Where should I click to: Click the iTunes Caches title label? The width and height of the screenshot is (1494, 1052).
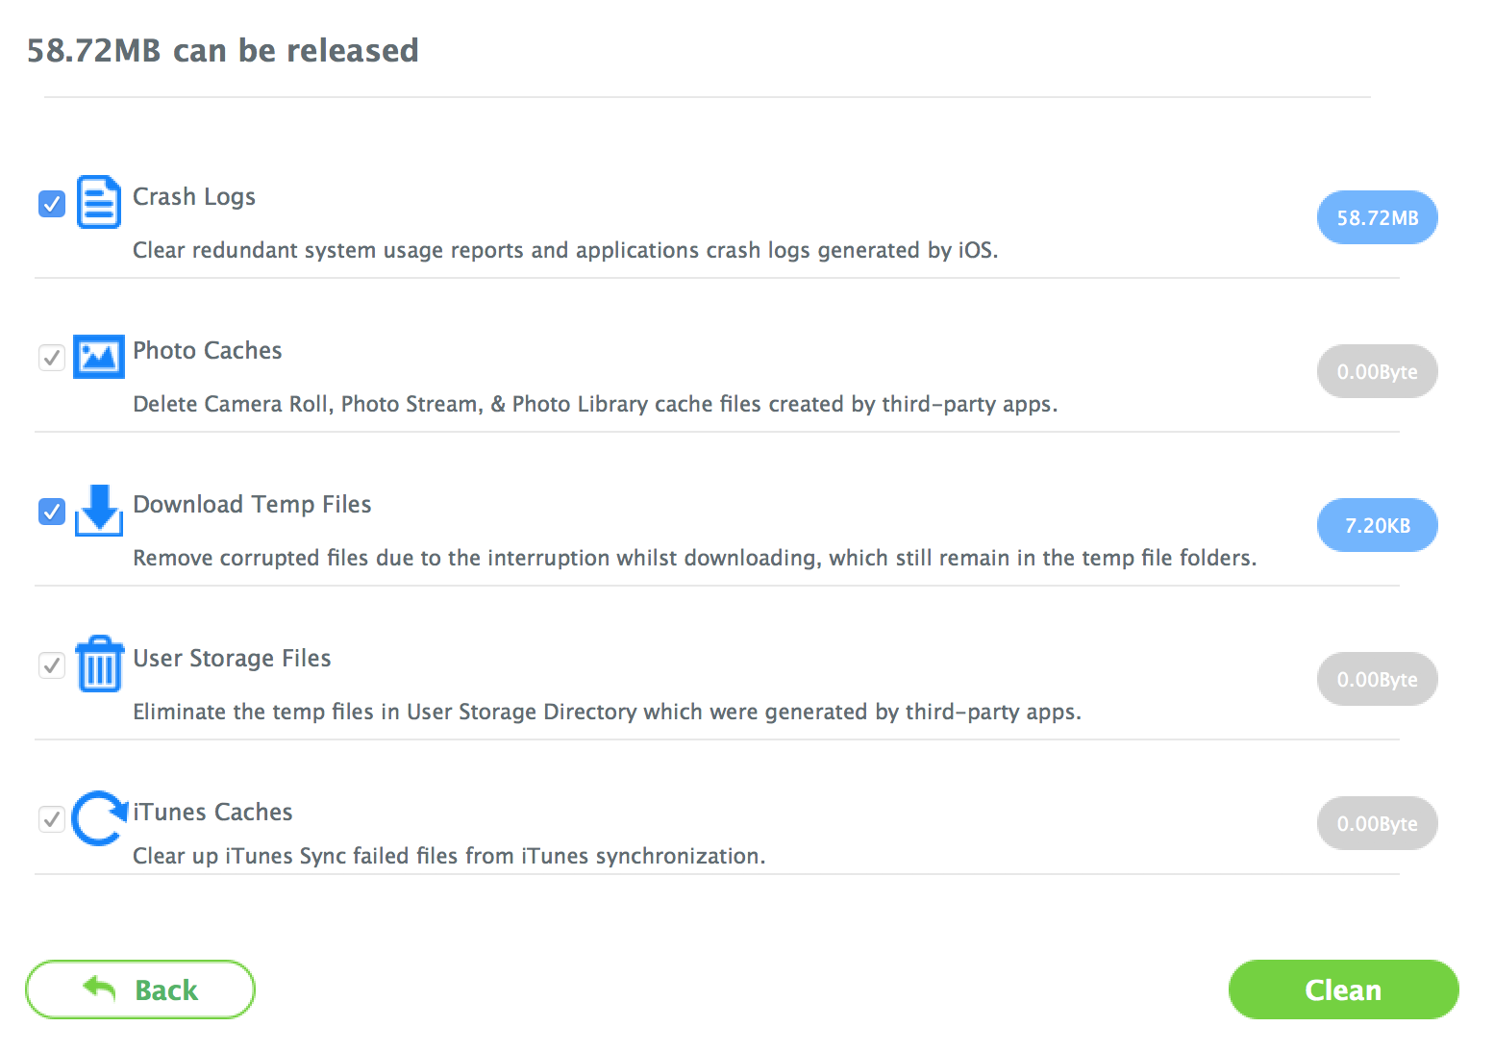coord(212,813)
